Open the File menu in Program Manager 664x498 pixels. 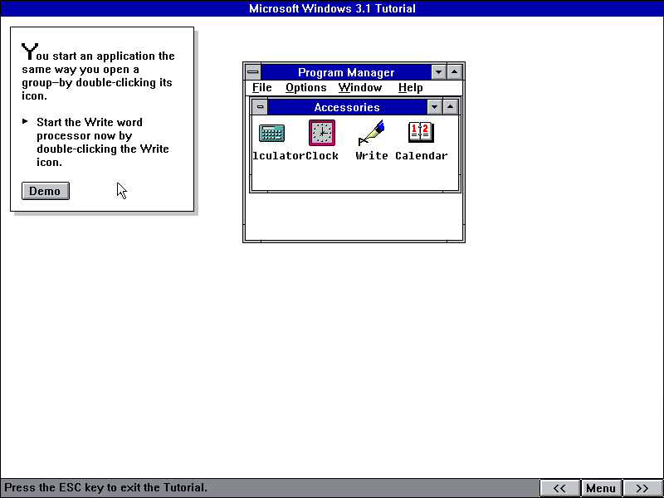pos(261,88)
